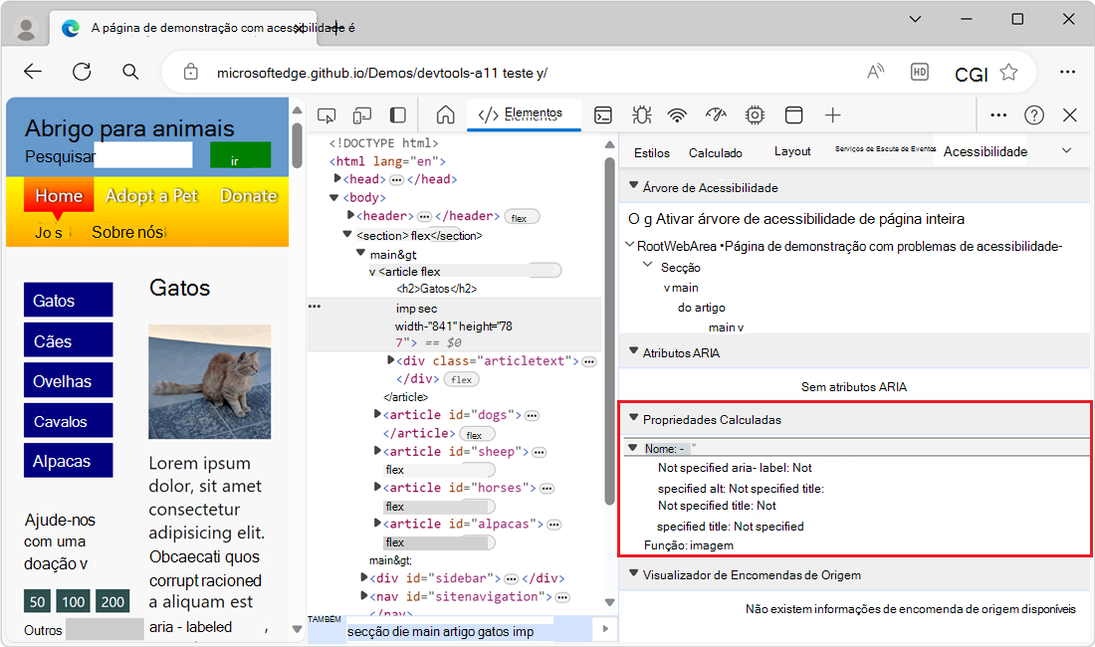Switch to the Estilos tab
This screenshot has height=647, width=1095.
(652, 152)
